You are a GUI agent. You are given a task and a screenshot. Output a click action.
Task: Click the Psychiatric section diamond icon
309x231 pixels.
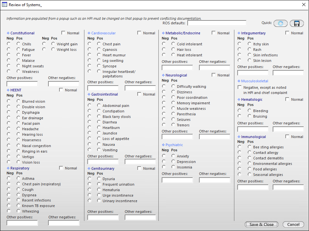163,145
